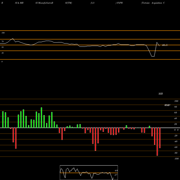Screen dimensions: 180x180
Task: Click the 40 label on MR axis
Action: pyautogui.click(x=176, y=118)
